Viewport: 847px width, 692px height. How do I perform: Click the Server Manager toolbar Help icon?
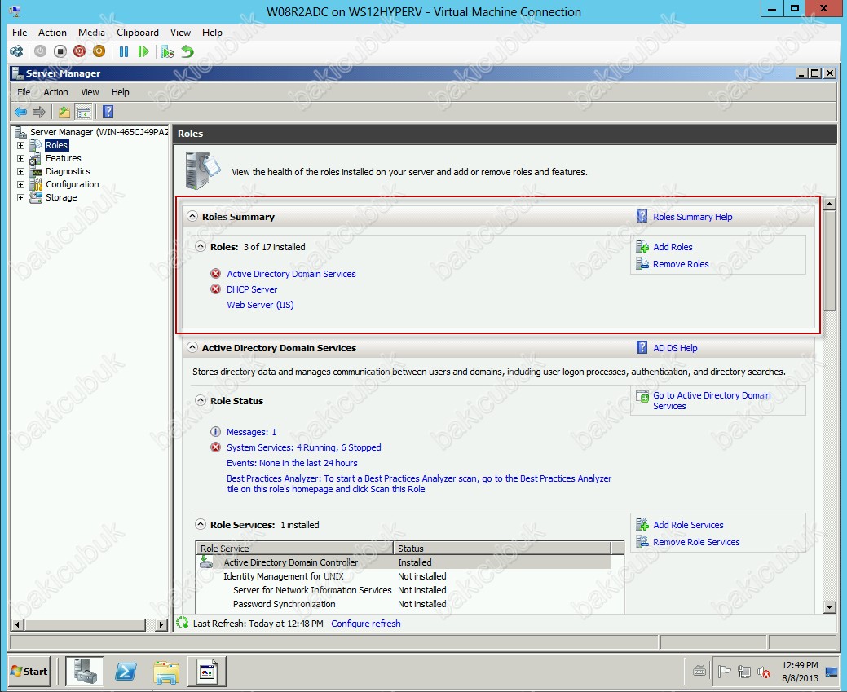108,112
